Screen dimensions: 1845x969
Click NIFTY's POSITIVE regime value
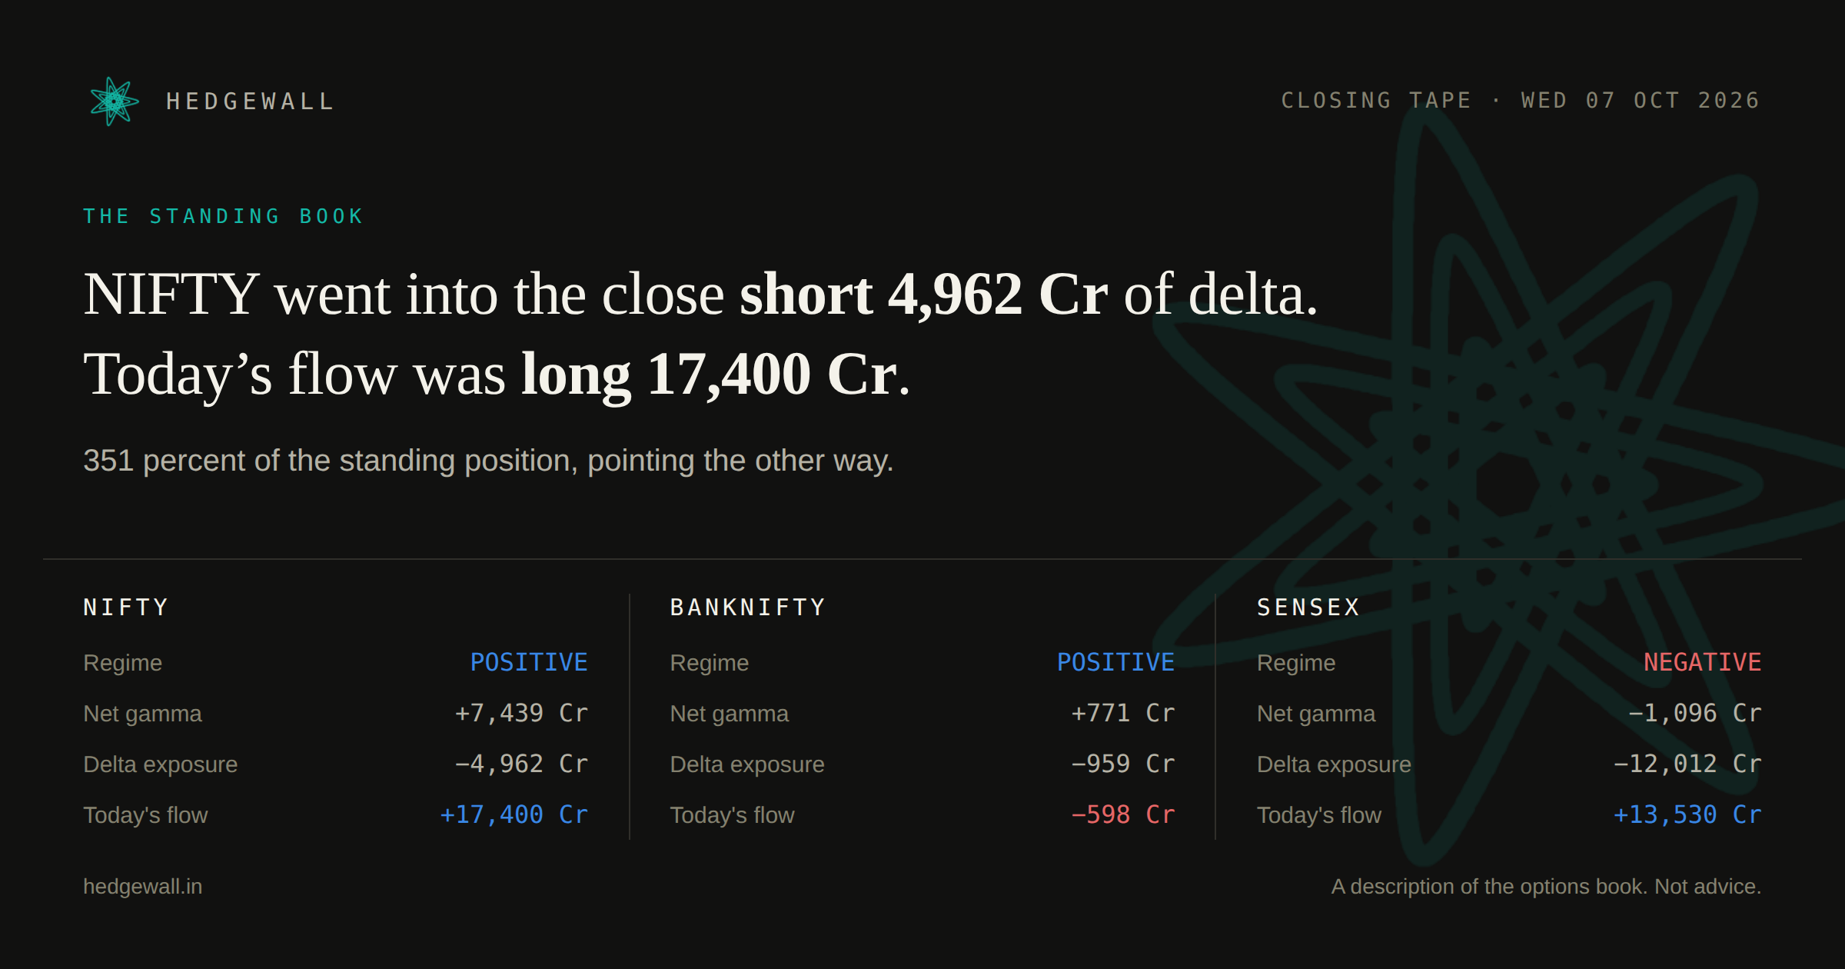click(x=529, y=662)
